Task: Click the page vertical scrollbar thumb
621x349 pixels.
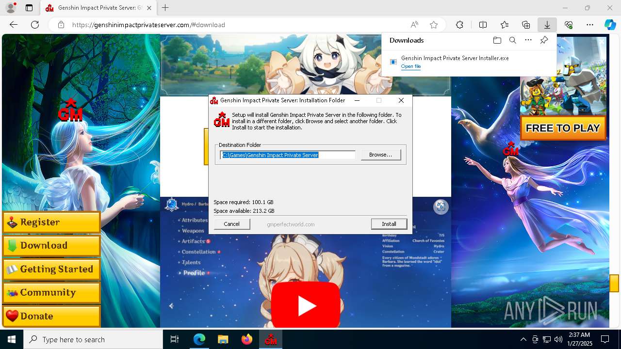Action: click(615, 283)
